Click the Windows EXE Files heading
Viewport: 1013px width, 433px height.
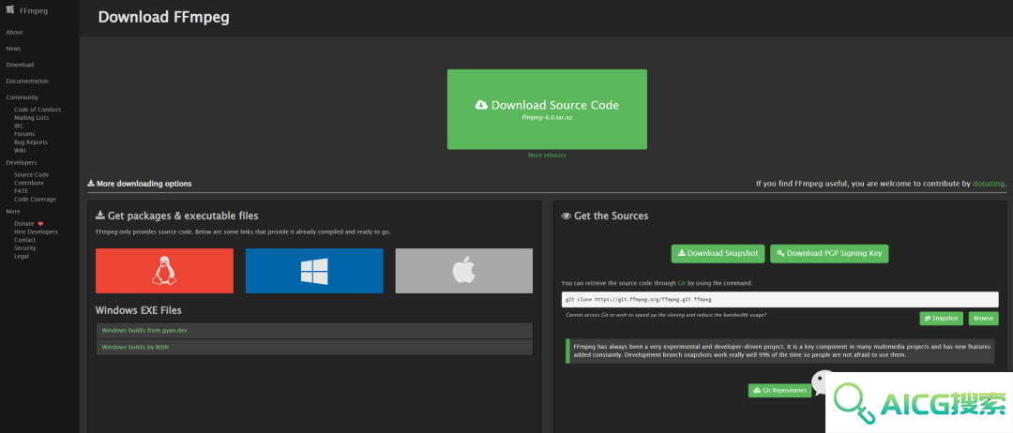pos(138,310)
